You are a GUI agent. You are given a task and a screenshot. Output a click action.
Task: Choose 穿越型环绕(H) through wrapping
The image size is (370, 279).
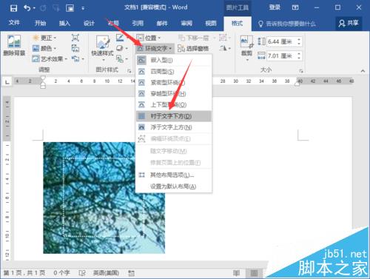174,93
